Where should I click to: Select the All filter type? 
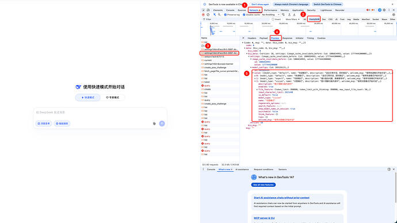tap(304, 19)
